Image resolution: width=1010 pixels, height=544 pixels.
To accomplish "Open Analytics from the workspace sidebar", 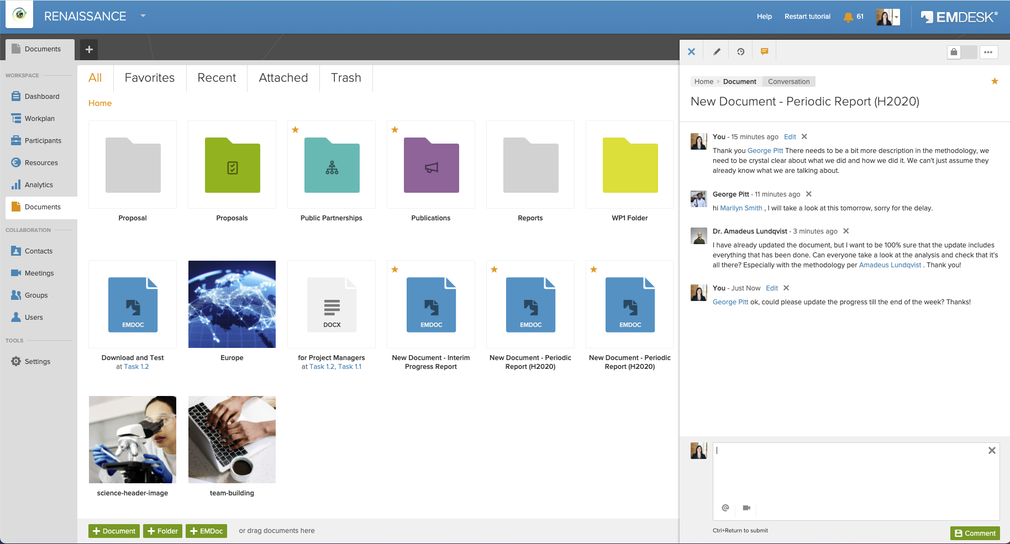I will [39, 184].
